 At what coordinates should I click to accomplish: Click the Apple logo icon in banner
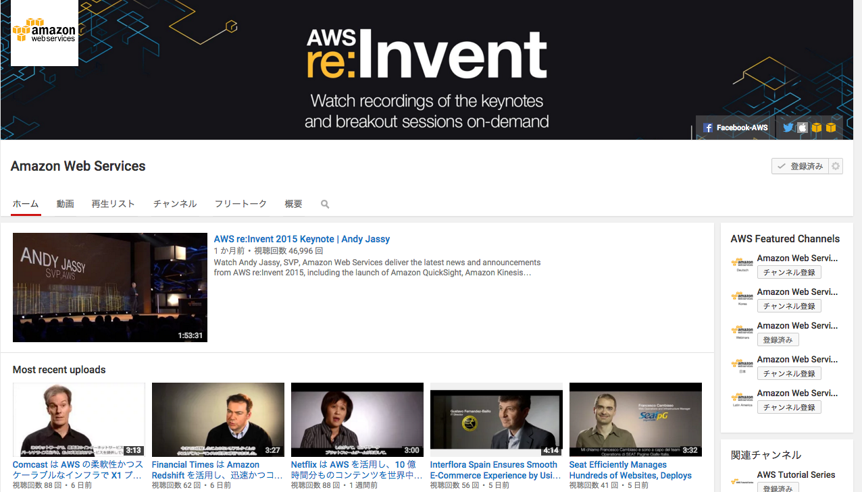pos(802,128)
